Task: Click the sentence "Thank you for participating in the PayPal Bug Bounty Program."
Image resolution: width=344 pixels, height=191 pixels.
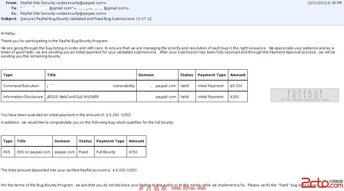Action: coord(55,41)
